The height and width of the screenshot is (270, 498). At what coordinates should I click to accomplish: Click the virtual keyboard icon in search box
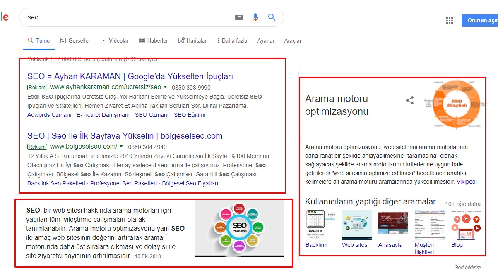[x=239, y=17]
